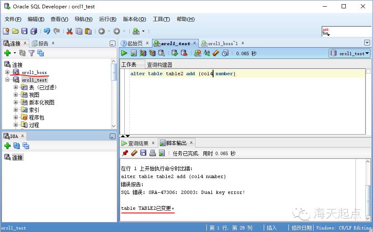Open SQL History with the clock icon

click(225, 53)
